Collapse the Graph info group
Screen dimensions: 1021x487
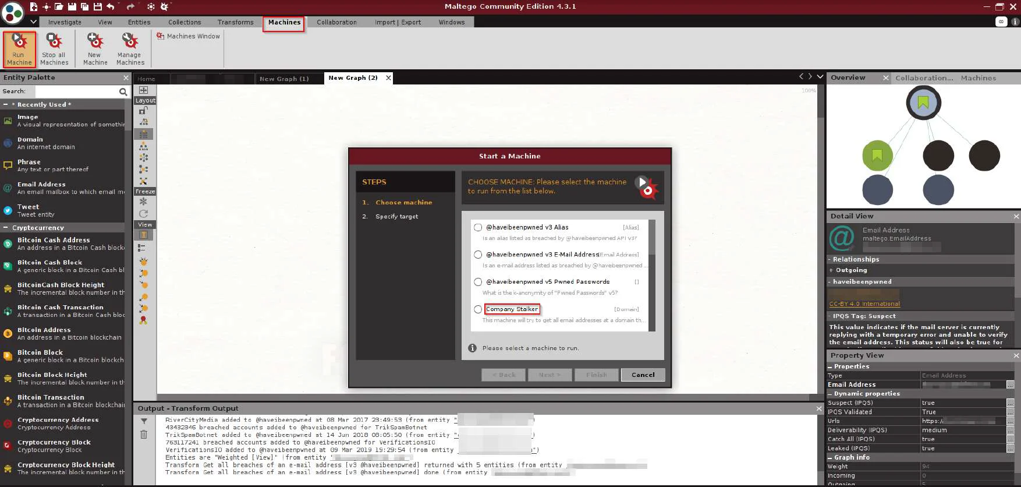[x=830, y=458]
